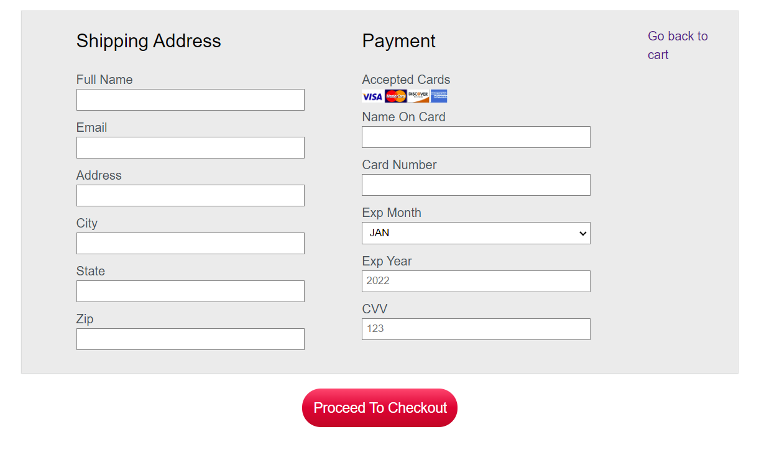Focus the State input box
The width and height of the screenshot is (759, 465).
(x=190, y=291)
